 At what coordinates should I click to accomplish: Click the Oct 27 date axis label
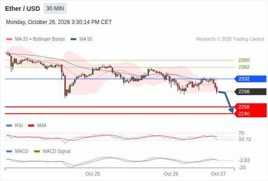(218, 174)
